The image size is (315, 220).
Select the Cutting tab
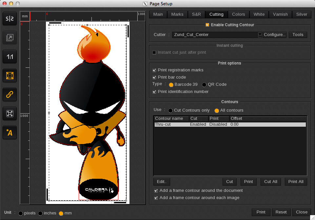tap(216, 14)
